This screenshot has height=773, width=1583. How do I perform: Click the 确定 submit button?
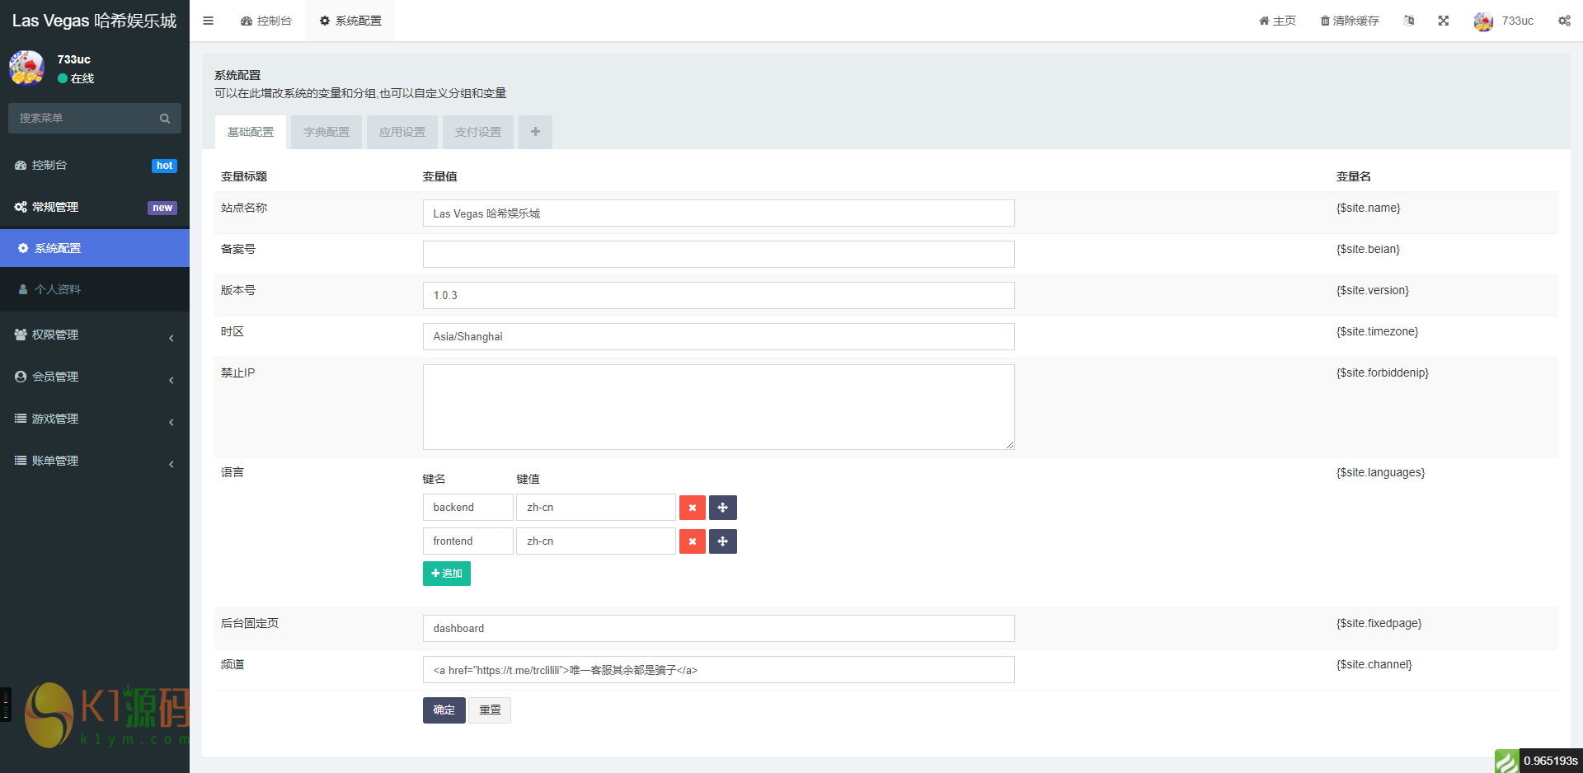point(444,710)
